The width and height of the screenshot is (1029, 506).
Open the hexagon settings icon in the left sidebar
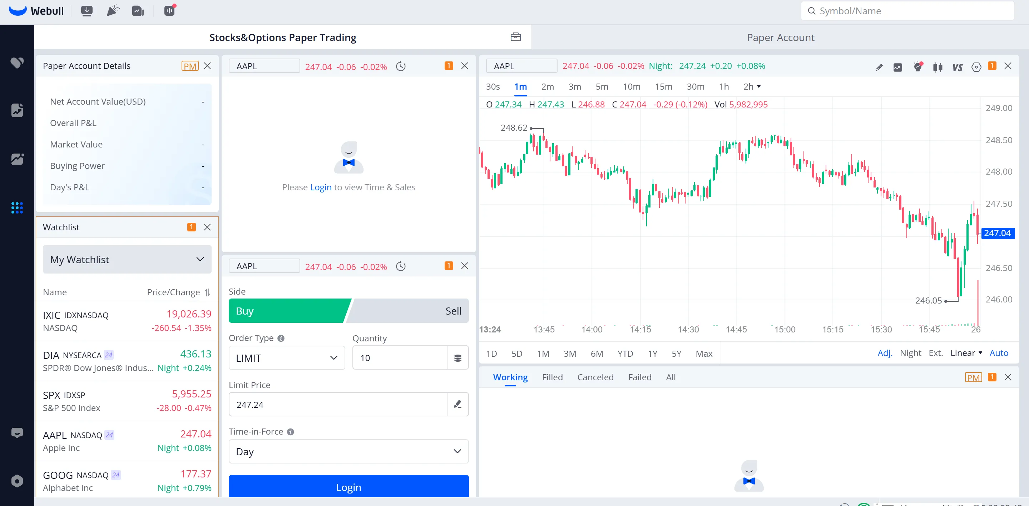coord(17,481)
